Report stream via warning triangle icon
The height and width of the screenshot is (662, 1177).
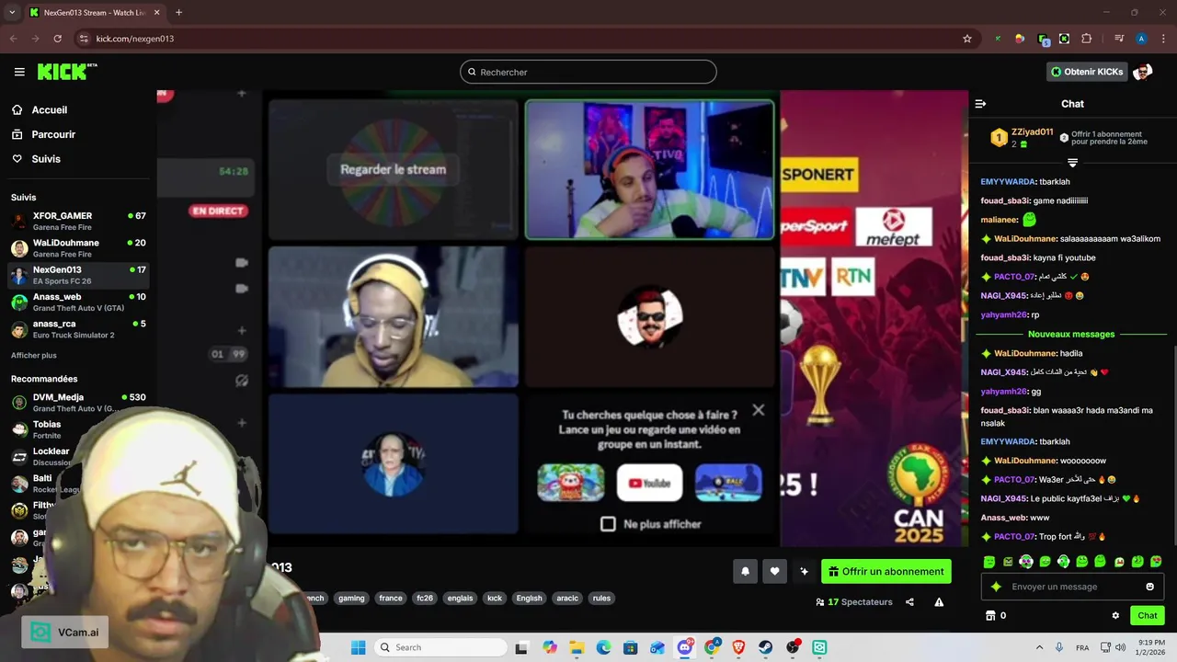pyautogui.click(x=939, y=602)
